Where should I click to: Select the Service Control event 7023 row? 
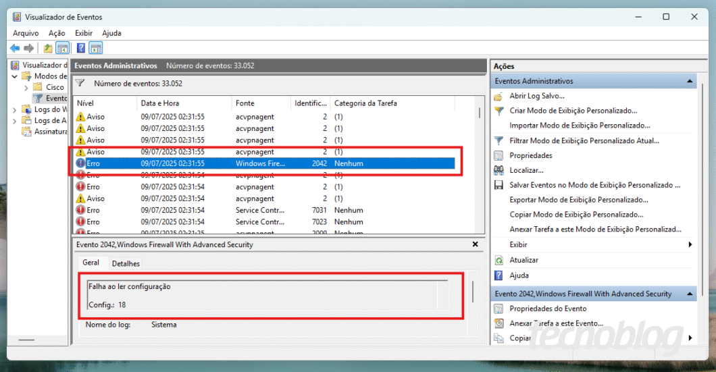click(265, 222)
